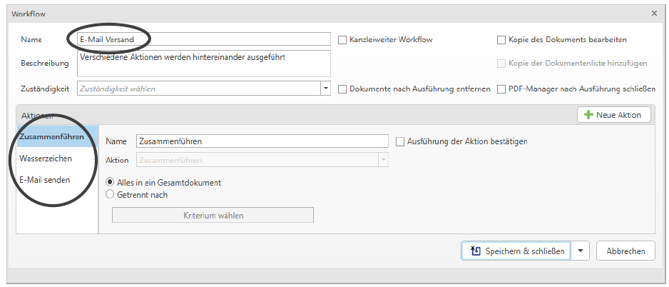Enable Kanzleiweiter Workflow checkbox
Screen dimensions: 669x287
click(342, 40)
